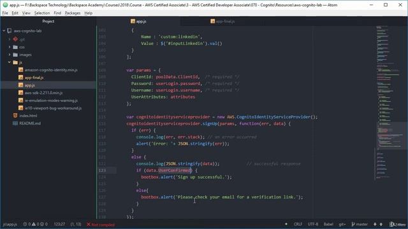Click the git push up-arrow icon

click(x=381, y=224)
